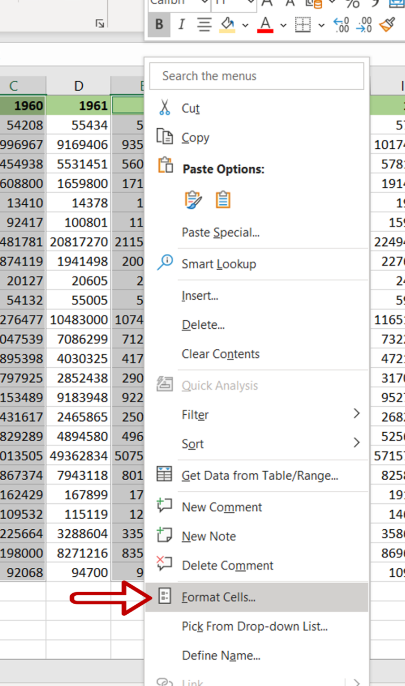
Task: Apply italic formatting
Action: point(180,24)
